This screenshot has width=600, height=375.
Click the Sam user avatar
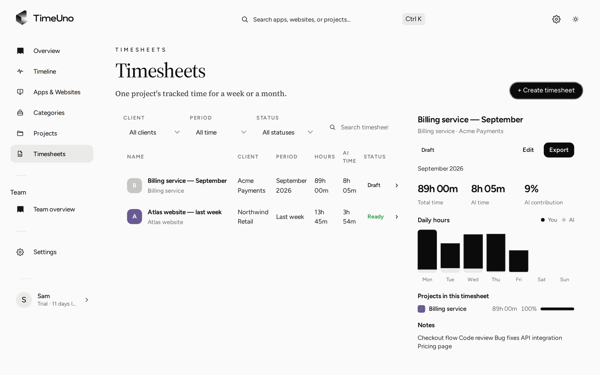24,300
